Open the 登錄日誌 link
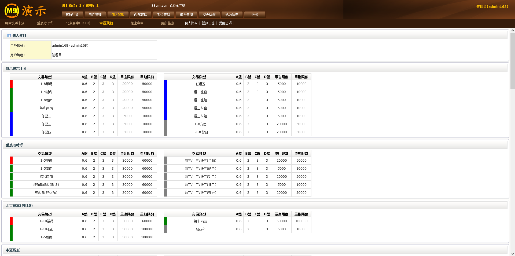 tap(208, 23)
